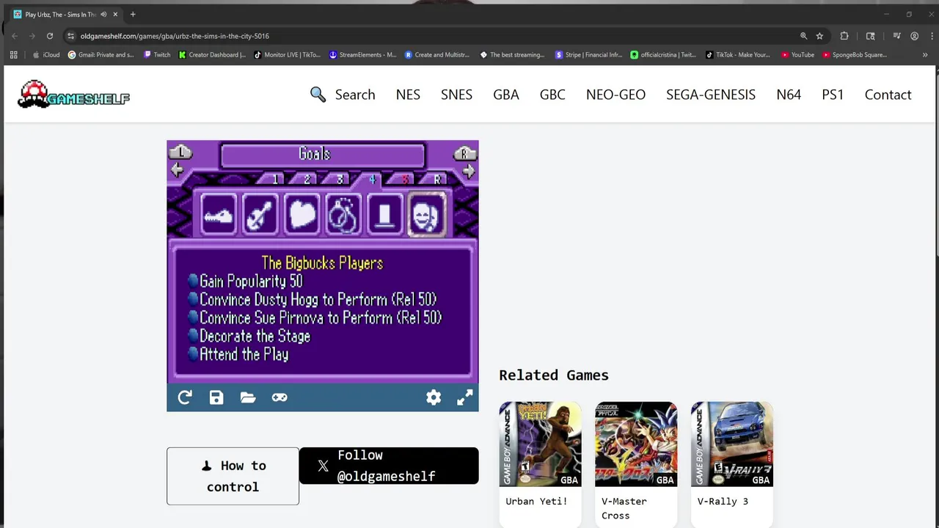Open emulator settings gear
Viewport: 939px width, 528px height.
pyautogui.click(x=434, y=397)
